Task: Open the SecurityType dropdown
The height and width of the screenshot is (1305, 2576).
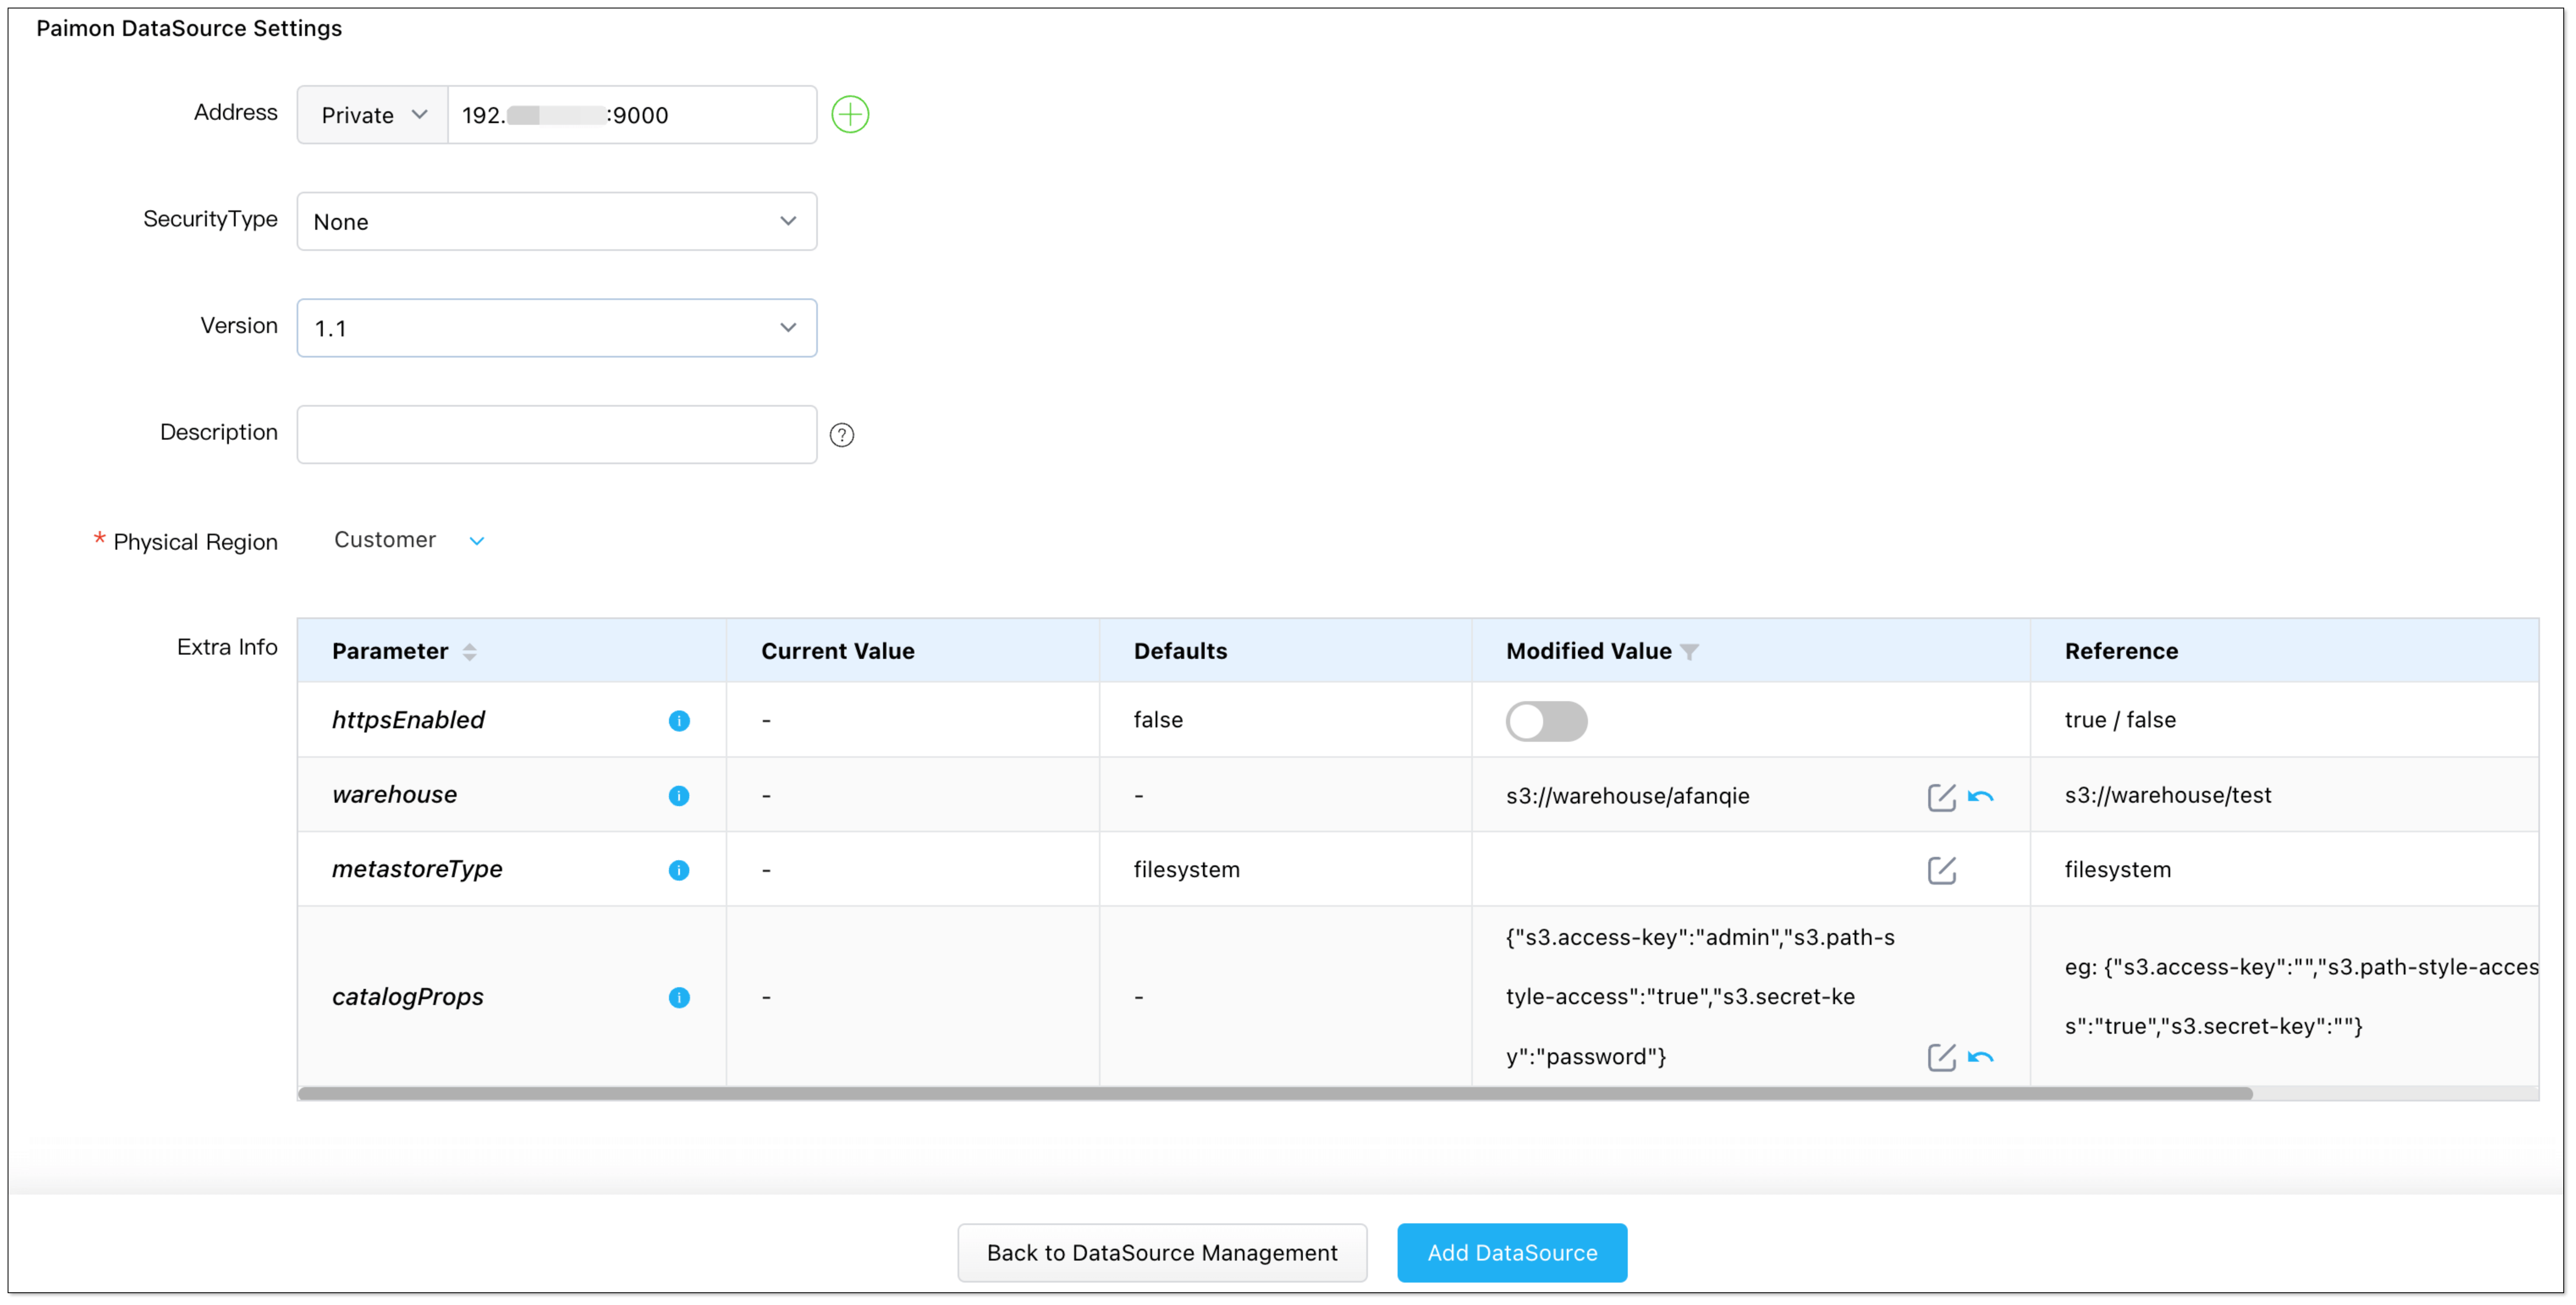Action: pyautogui.click(x=556, y=221)
